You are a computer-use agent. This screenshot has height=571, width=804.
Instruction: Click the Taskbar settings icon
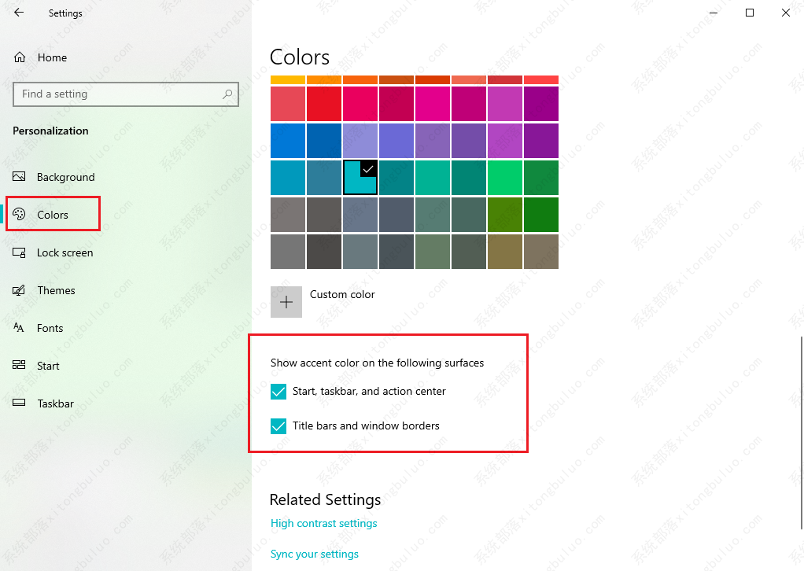point(20,403)
